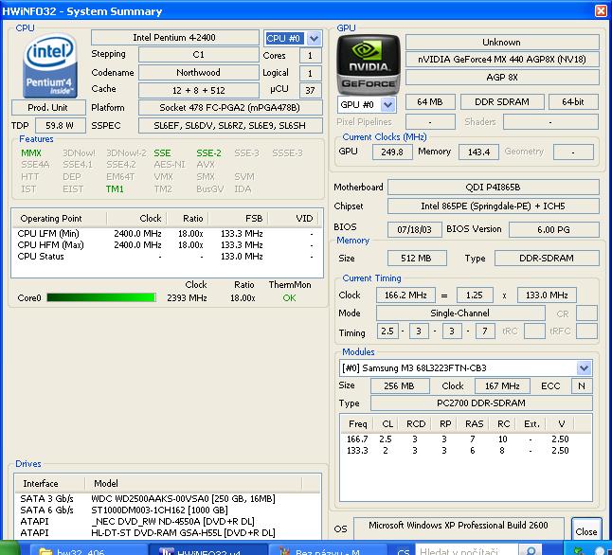The height and width of the screenshot is (555, 612).
Task: Click the desktop search field in taskbar
Action: point(466,550)
